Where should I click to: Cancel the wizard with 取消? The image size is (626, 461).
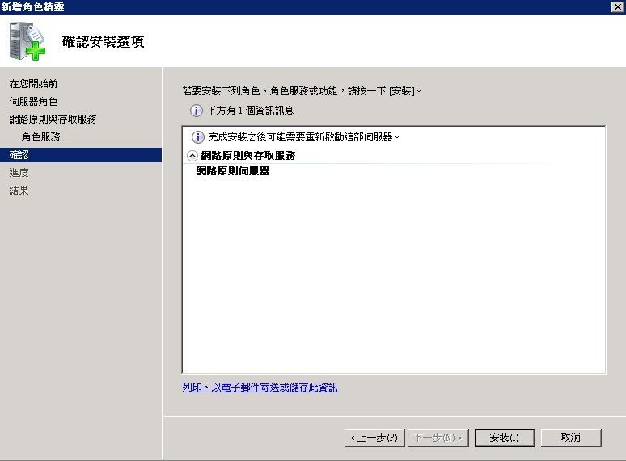tap(571, 438)
